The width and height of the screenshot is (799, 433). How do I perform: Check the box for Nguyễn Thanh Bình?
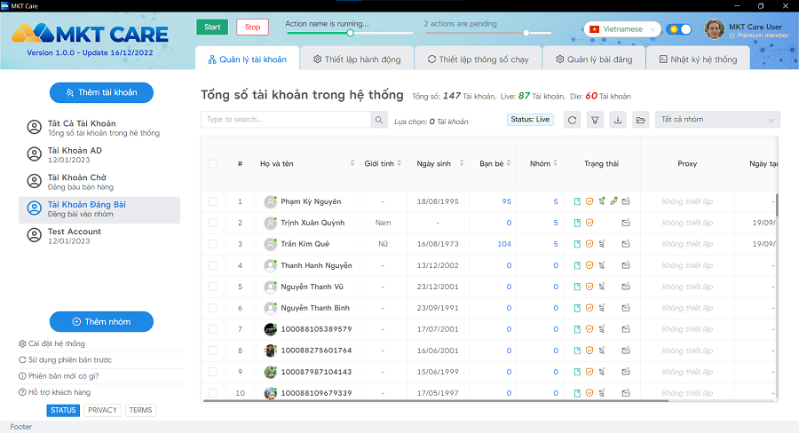(212, 308)
